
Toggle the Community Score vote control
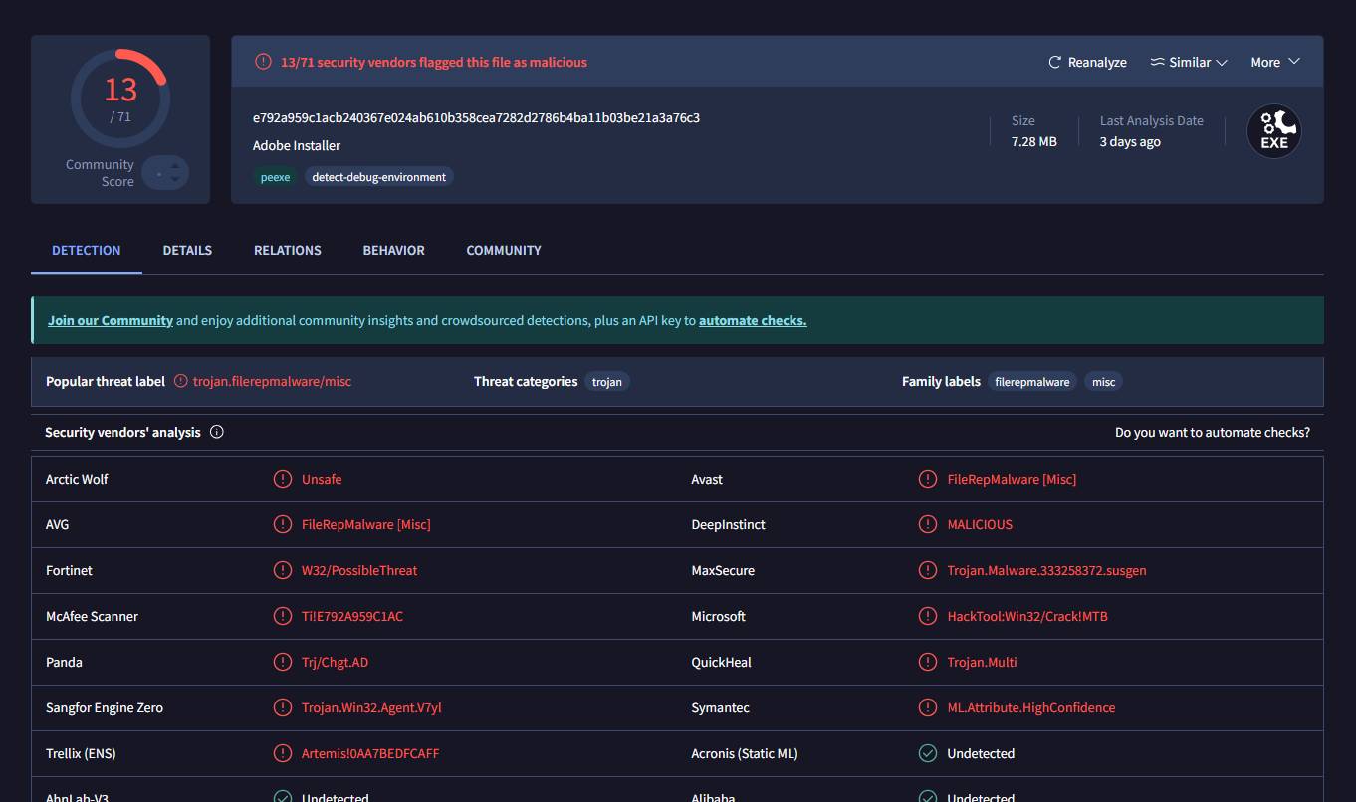point(164,173)
